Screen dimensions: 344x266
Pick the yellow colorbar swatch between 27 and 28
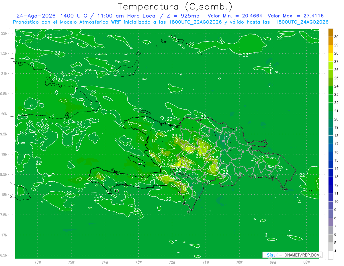[x=331, y=57]
